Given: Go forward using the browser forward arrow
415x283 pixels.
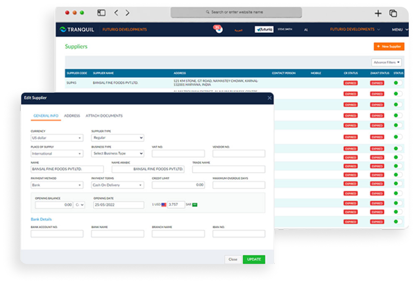Looking at the screenshot, I should (x=127, y=13).
